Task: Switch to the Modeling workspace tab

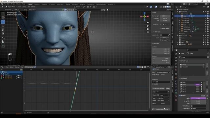Action: pos(37,4)
